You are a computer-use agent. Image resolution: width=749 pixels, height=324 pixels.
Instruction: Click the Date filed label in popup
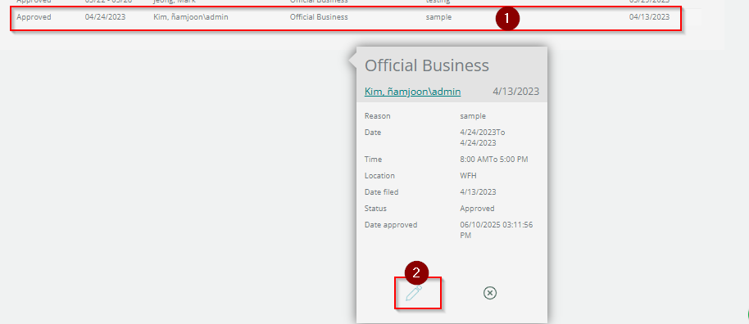[x=381, y=191]
